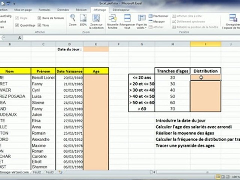Click Enregistrer l'espace de travail icon
The width and height of the screenshot is (240, 180).
coord(233,18)
